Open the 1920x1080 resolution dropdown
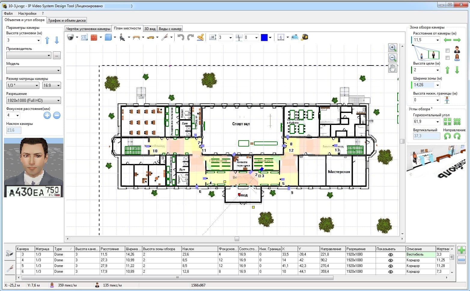470x291 pixels. tap(58, 101)
